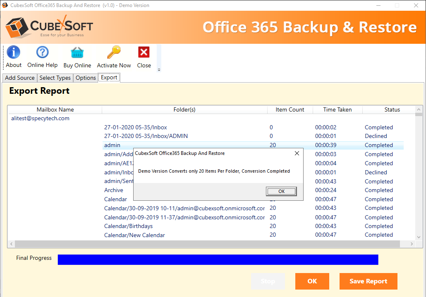
Task: Click the CubexSoft logo
Action: [49, 27]
